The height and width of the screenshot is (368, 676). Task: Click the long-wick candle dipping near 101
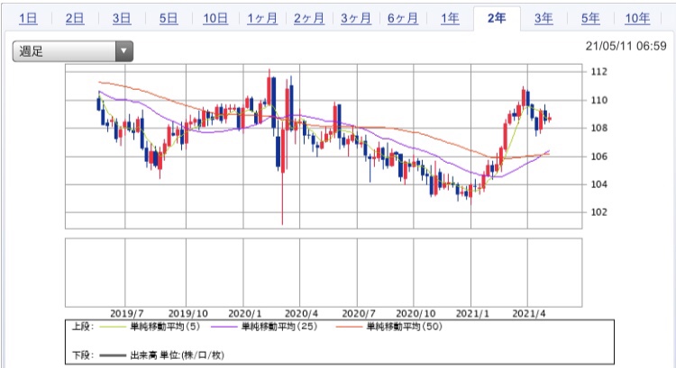click(x=283, y=172)
